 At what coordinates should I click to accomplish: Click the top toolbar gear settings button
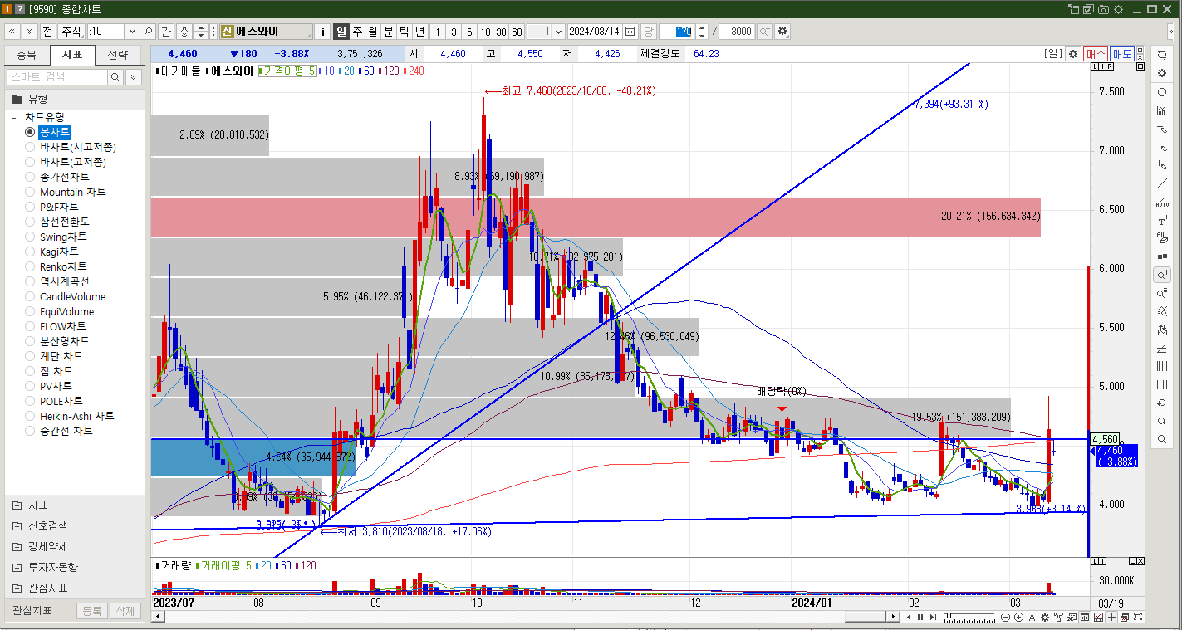[782, 31]
